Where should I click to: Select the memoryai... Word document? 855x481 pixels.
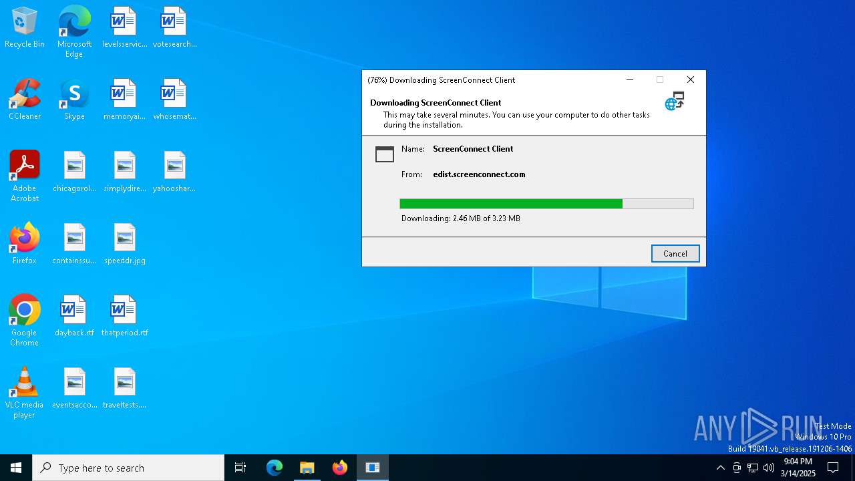click(124, 100)
